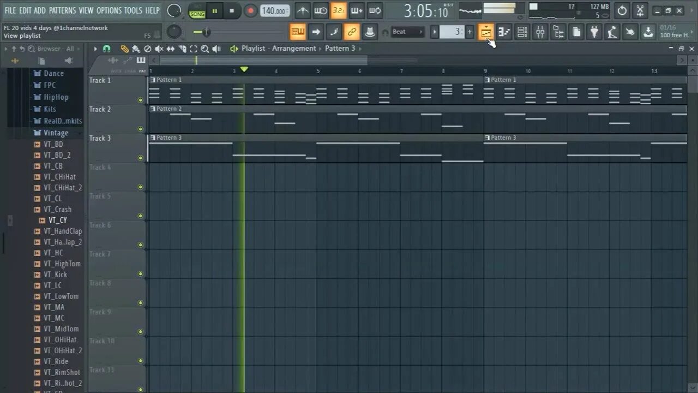Screen dimensions: 698x393
Task: Open the EDIT menu
Action: point(25,10)
